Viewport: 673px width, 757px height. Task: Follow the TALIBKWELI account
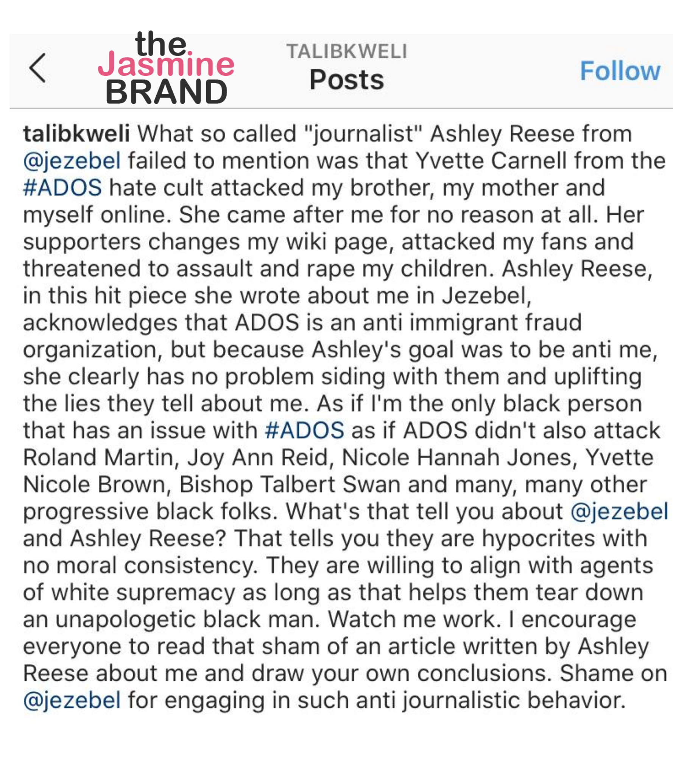coord(620,71)
